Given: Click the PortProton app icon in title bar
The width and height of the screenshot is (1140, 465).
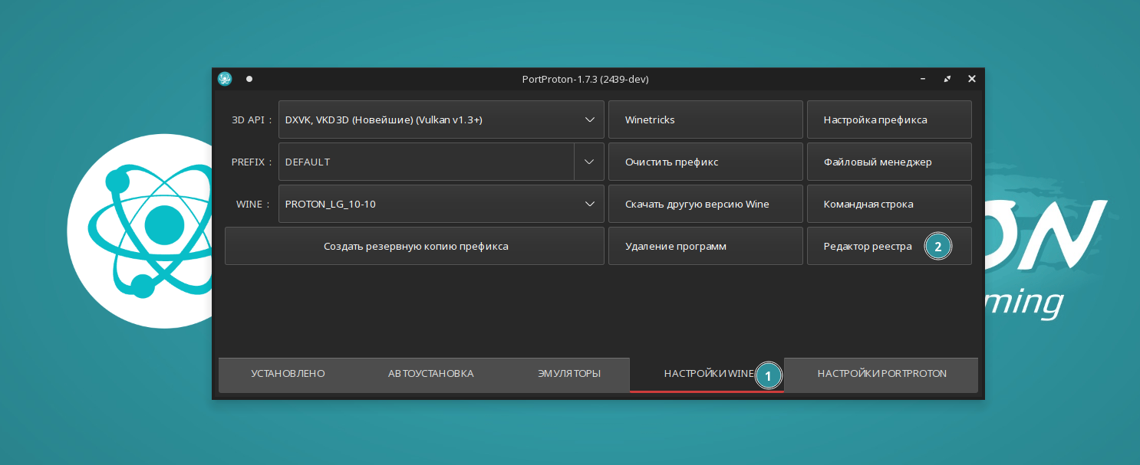Looking at the screenshot, I should click(225, 79).
